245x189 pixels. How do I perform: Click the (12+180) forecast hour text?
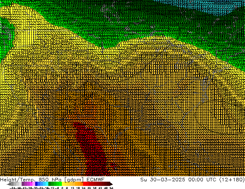[232, 180]
